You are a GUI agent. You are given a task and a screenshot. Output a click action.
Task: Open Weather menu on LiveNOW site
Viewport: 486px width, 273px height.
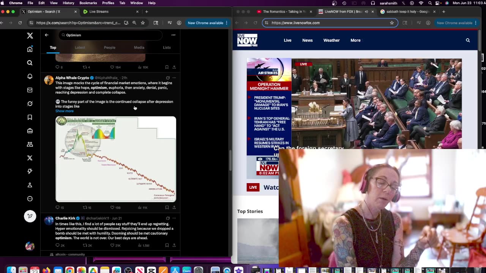click(x=331, y=40)
